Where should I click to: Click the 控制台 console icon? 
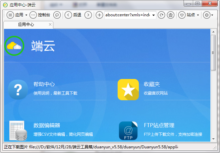click(x=33, y=15)
